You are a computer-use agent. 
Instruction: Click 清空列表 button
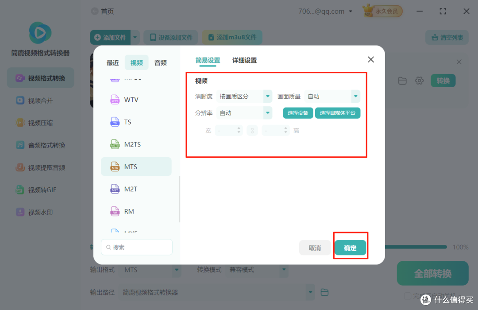click(x=447, y=37)
